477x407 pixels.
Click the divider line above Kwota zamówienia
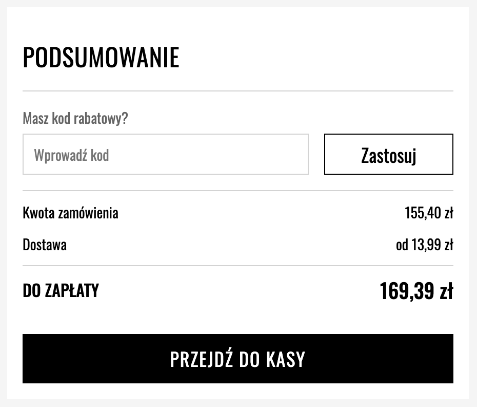pos(237,191)
